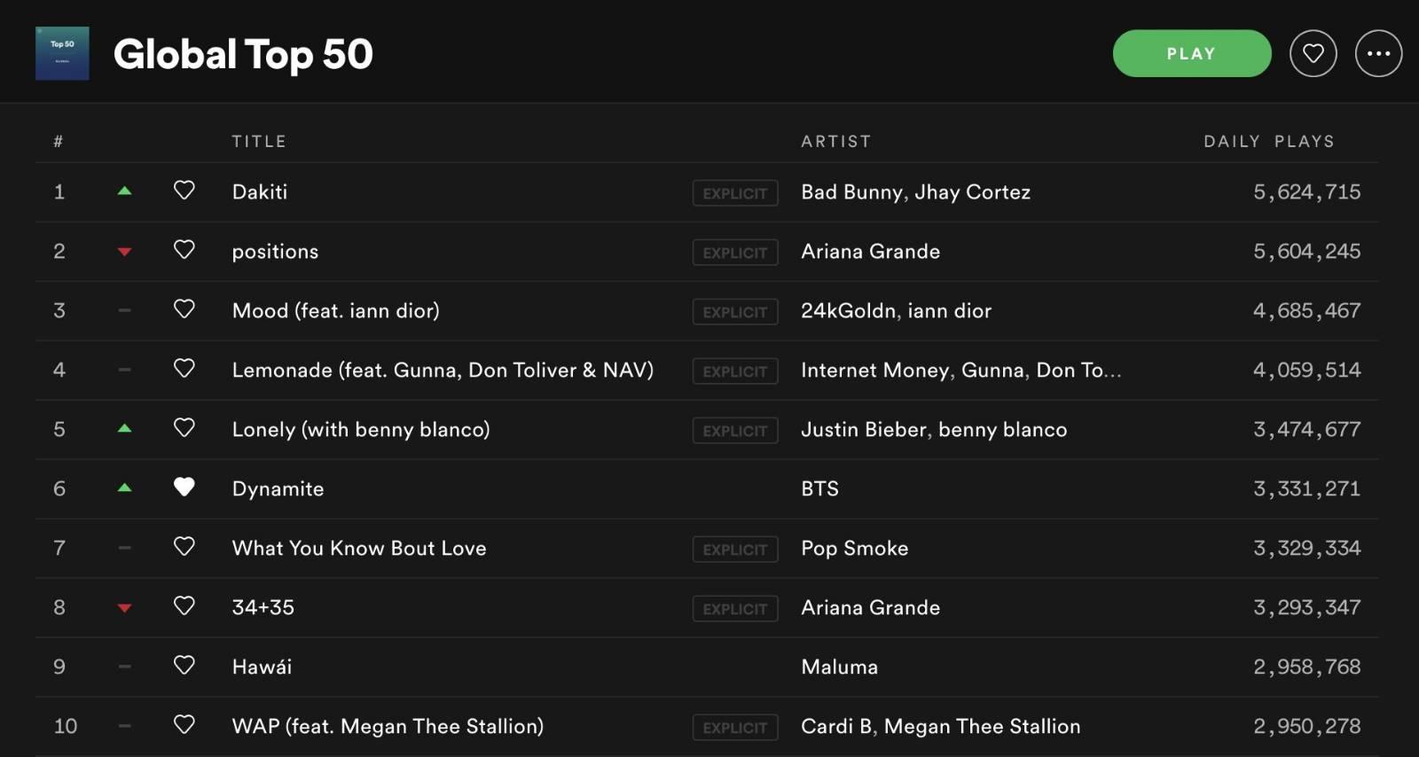This screenshot has width=1419, height=757.
Task: Like the Global Top 50 playlist with the heart icon
Action: (x=1313, y=53)
